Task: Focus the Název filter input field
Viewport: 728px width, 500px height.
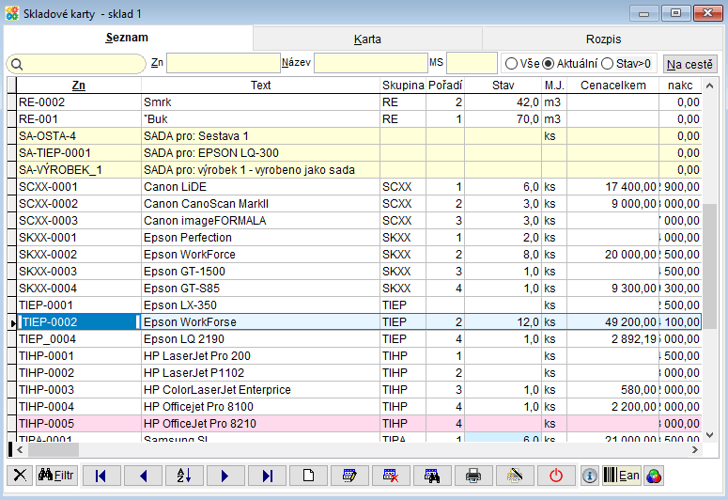Action: [x=370, y=63]
